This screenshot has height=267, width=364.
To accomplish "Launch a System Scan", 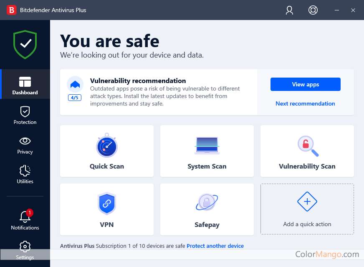I will click(207, 151).
